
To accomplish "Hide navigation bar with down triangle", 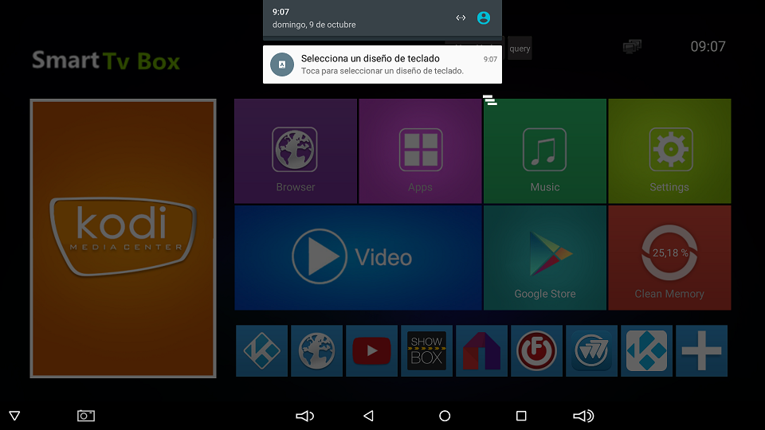I will (14, 416).
